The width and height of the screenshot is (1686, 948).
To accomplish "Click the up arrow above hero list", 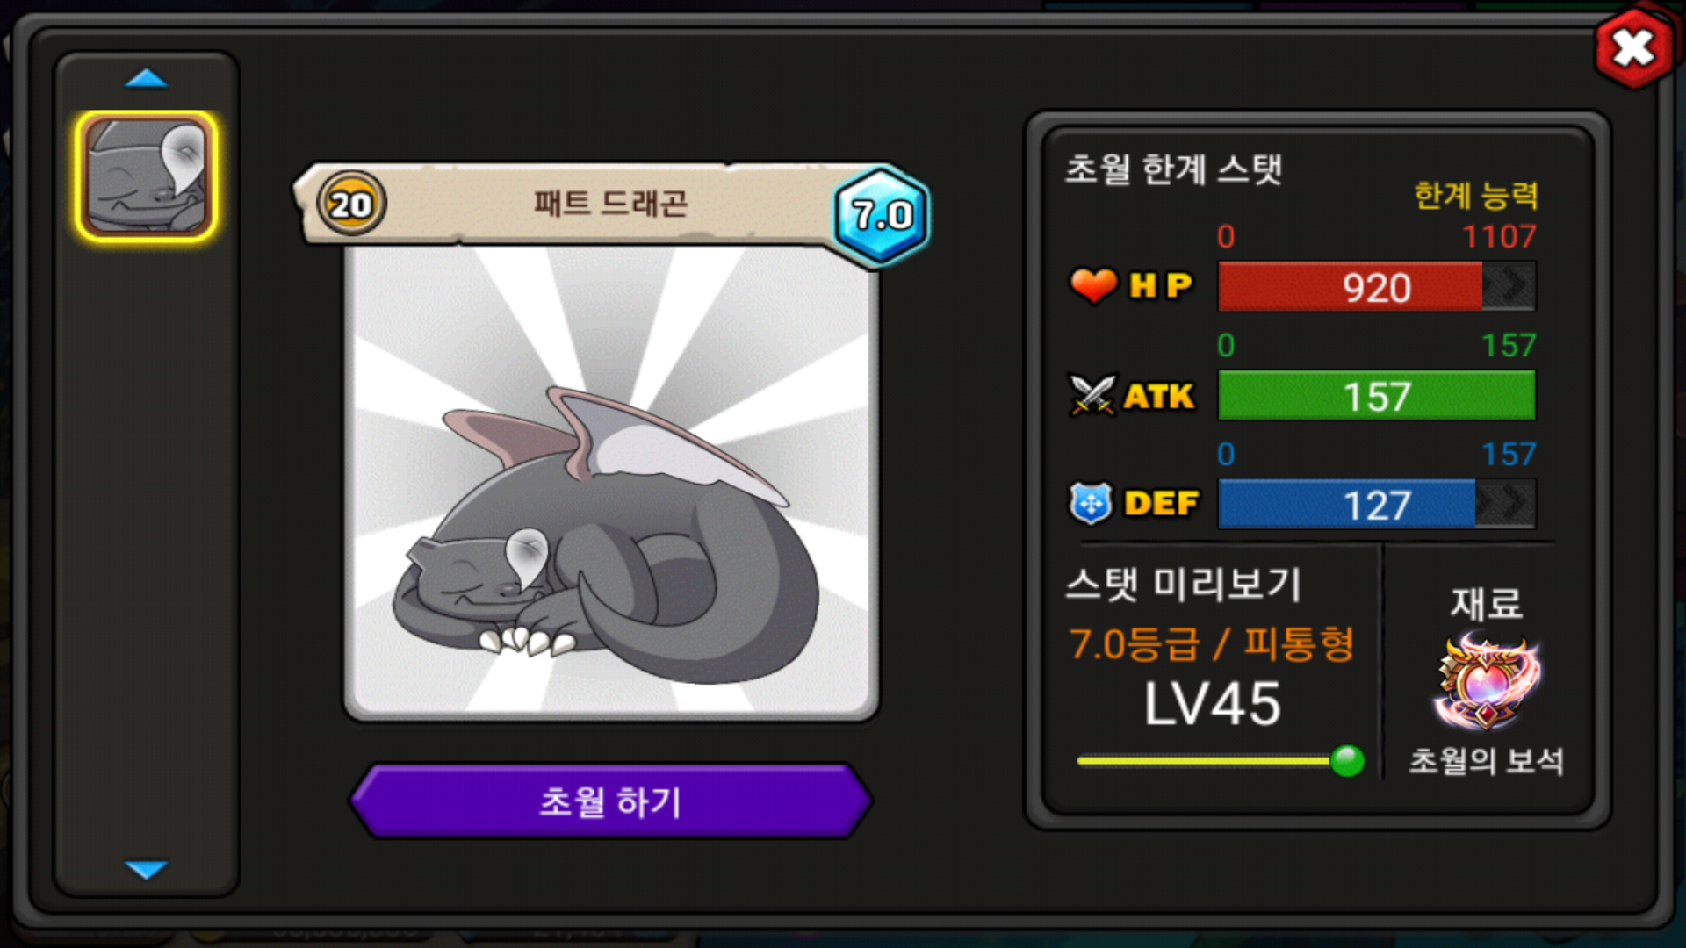I will point(146,79).
